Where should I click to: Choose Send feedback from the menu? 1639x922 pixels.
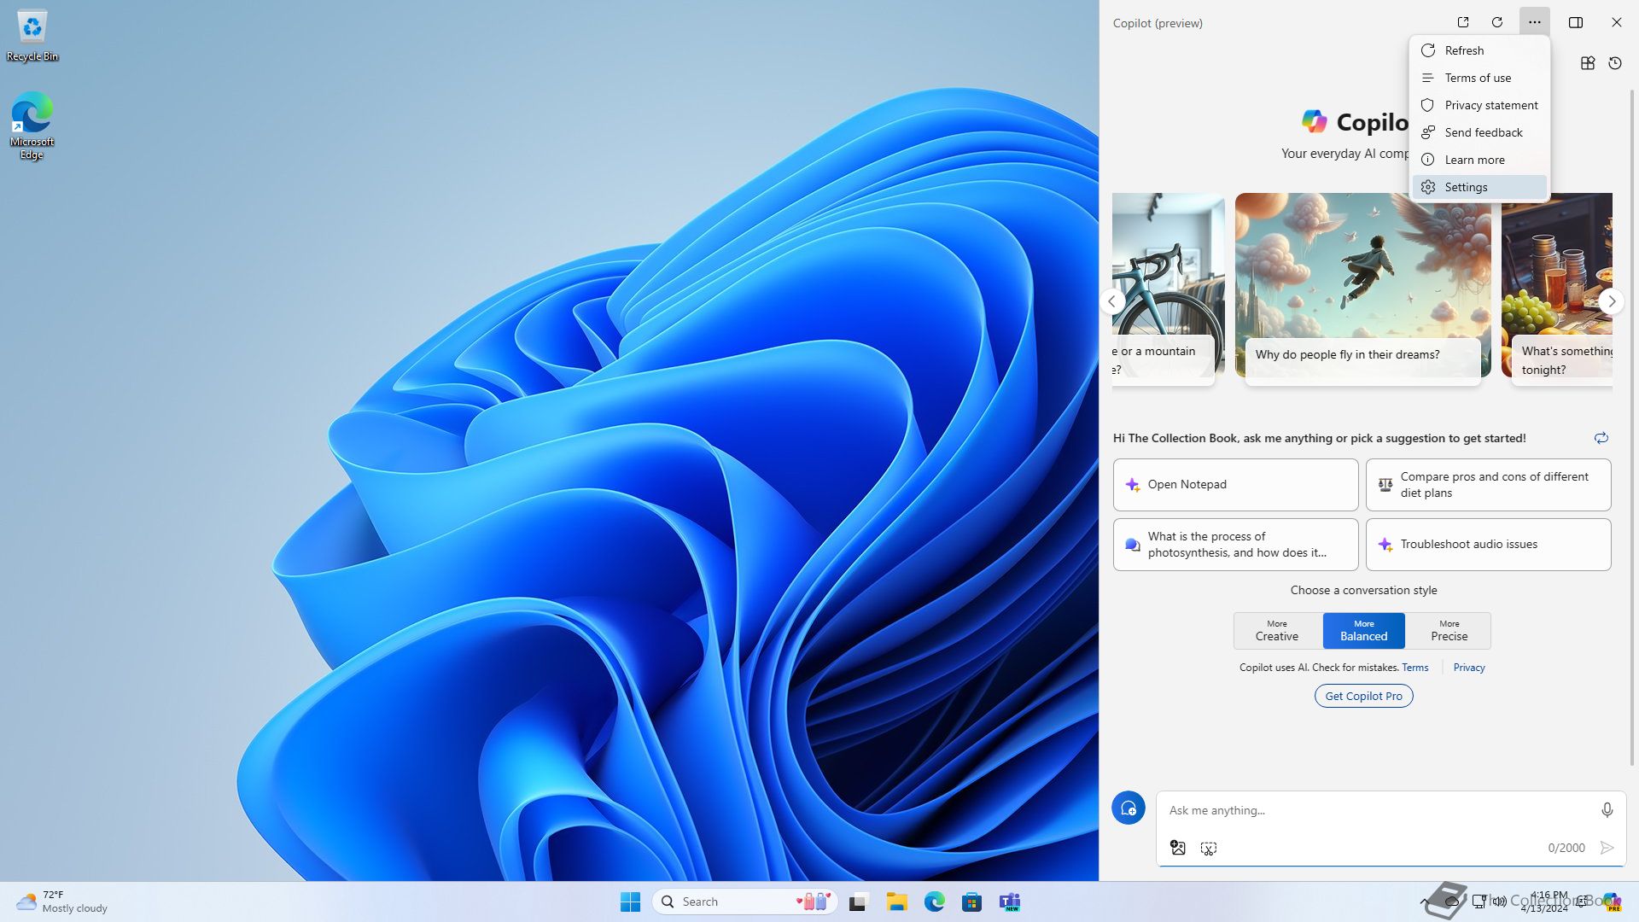point(1479,132)
